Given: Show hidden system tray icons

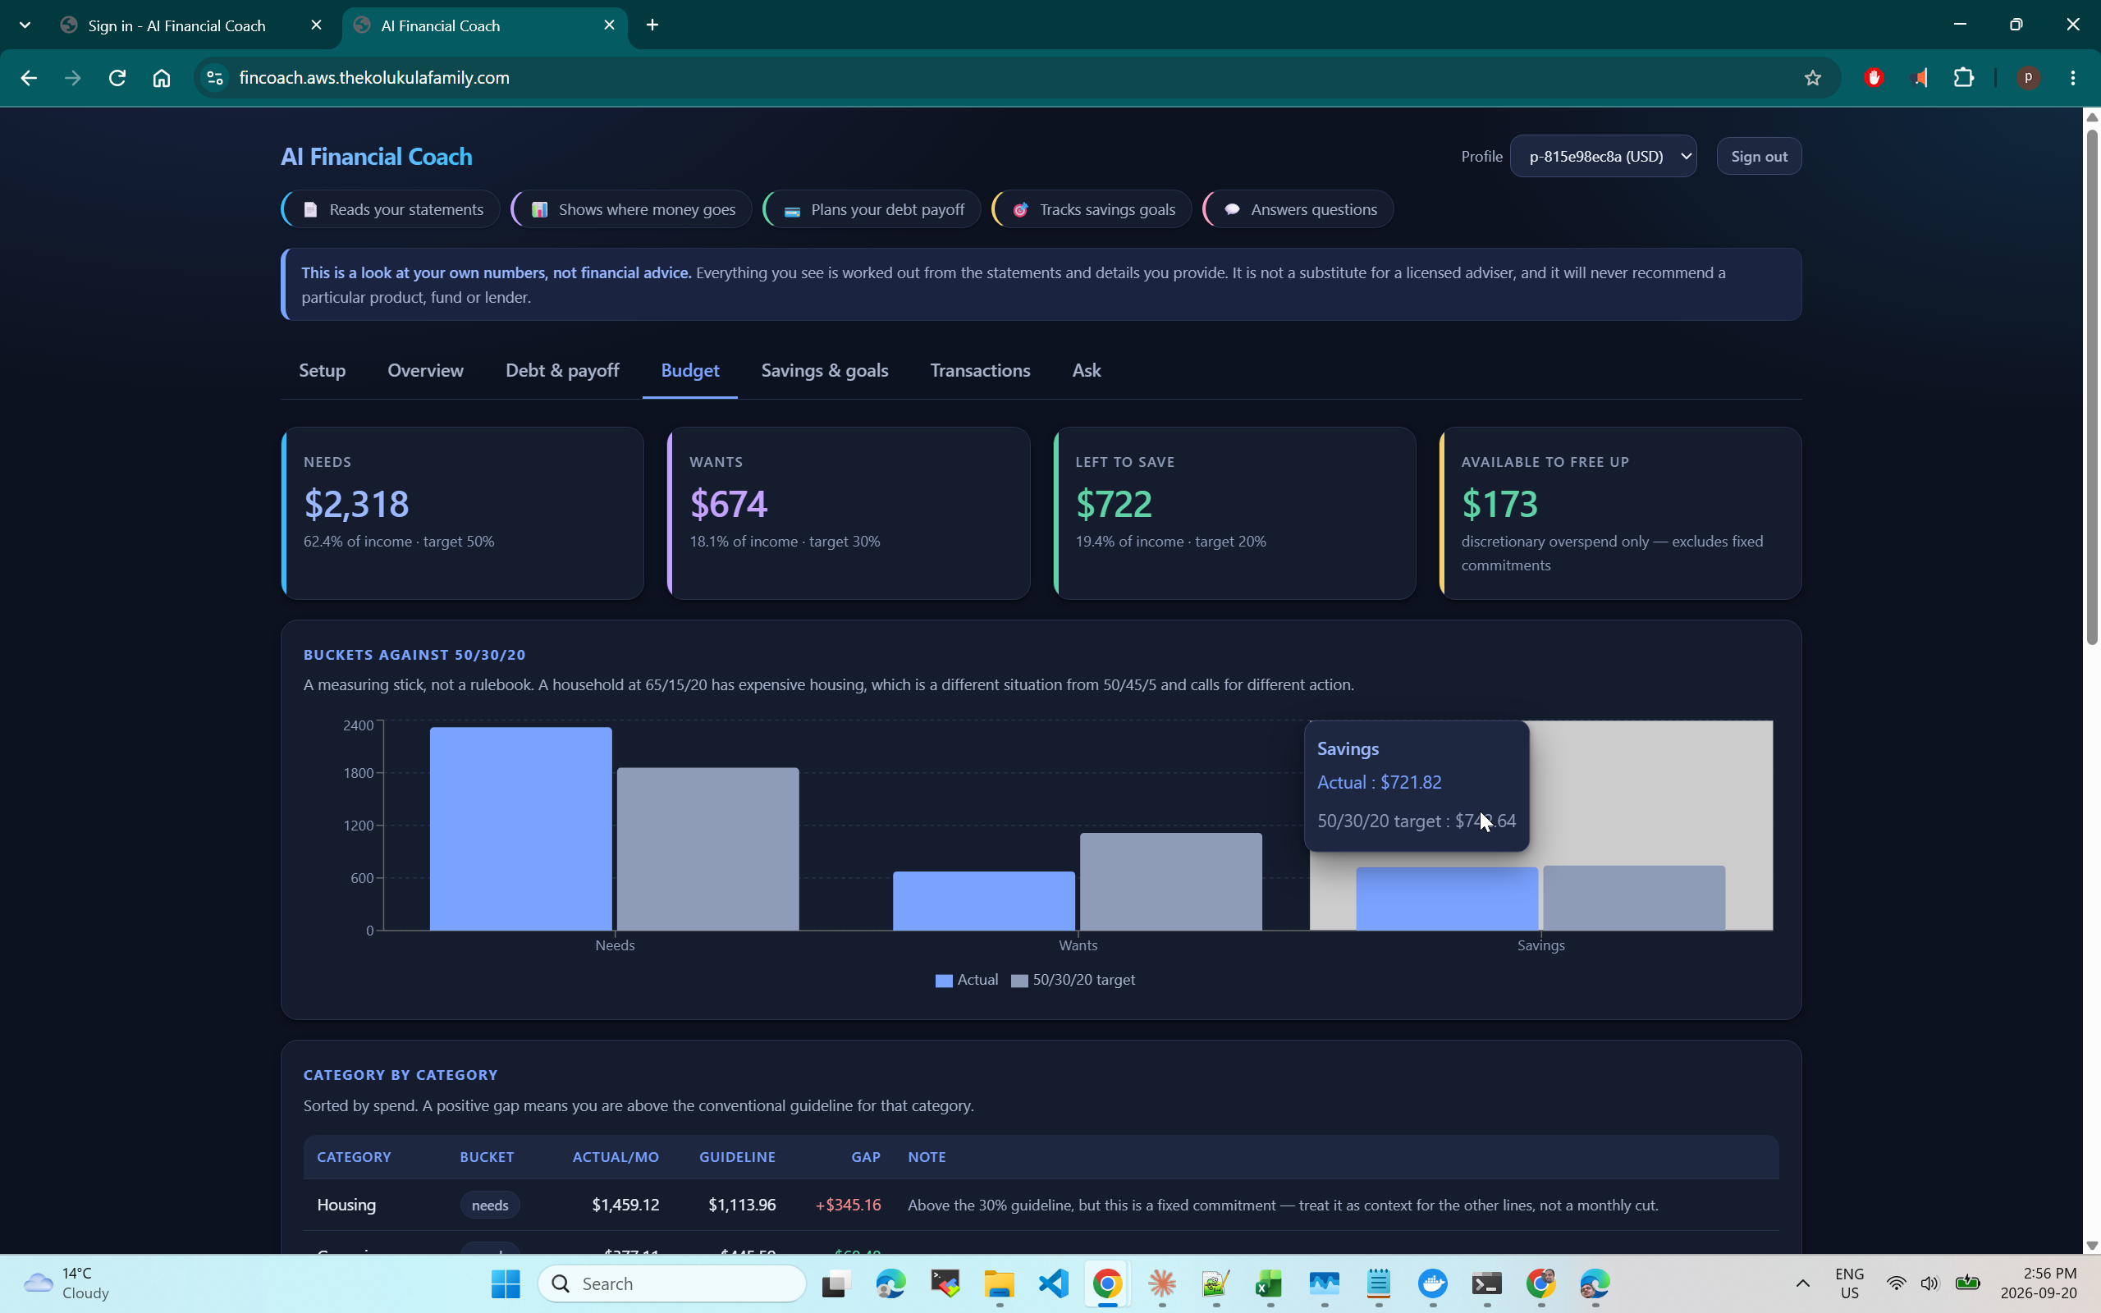Looking at the screenshot, I should [x=1802, y=1283].
